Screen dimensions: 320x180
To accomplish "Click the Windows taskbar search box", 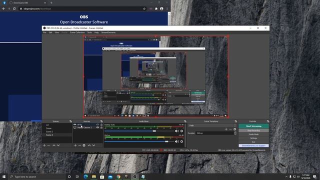I will pos(36,176).
